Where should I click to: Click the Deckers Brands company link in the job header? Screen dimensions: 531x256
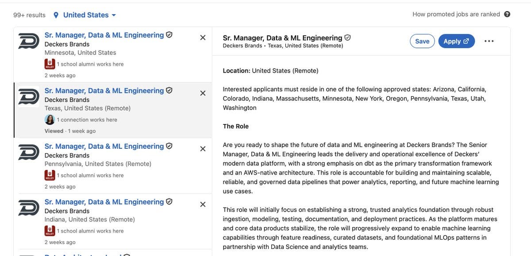[242, 46]
